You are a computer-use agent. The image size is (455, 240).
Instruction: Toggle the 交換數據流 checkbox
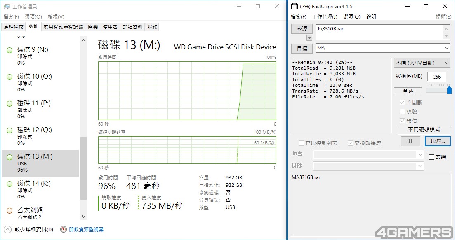tap(350, 143)
